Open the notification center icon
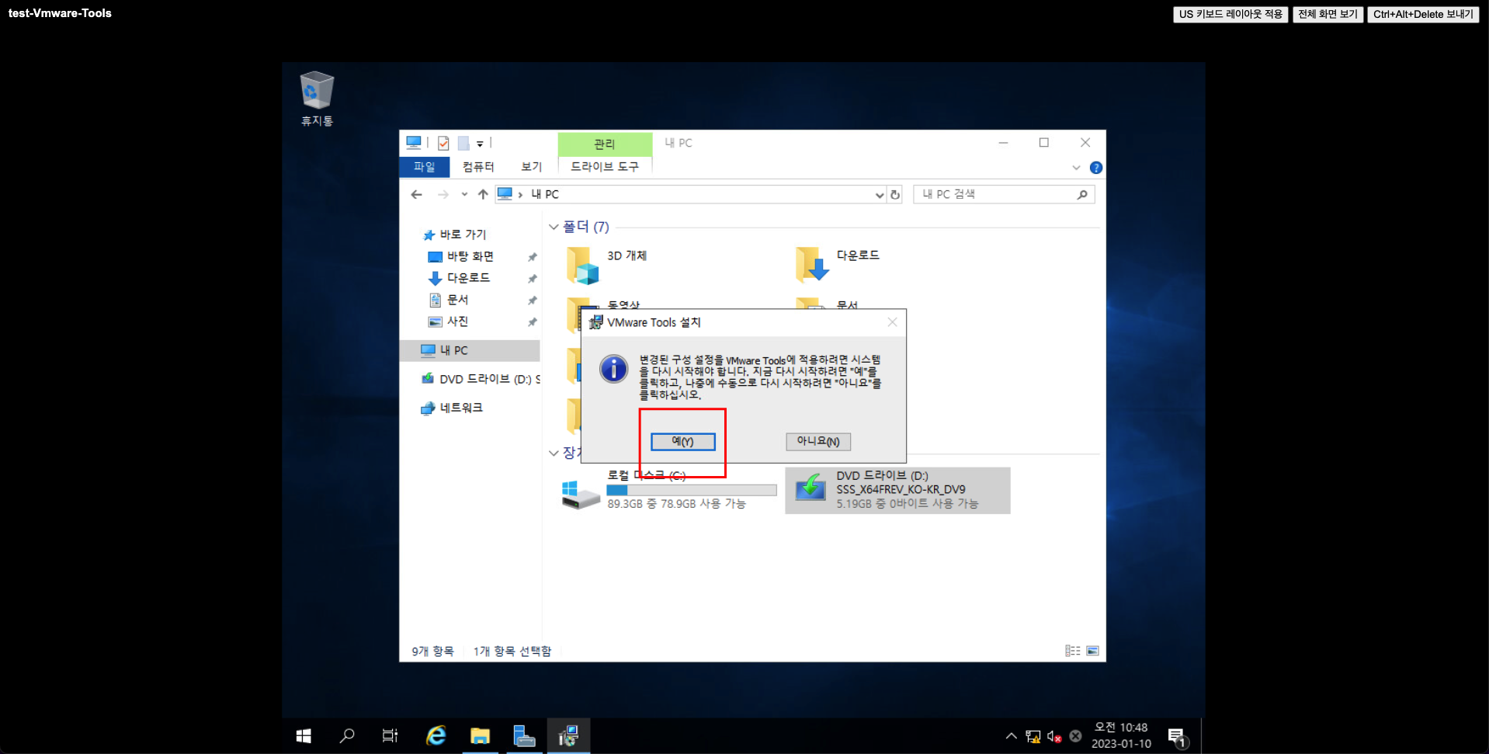 (1177, 736)
